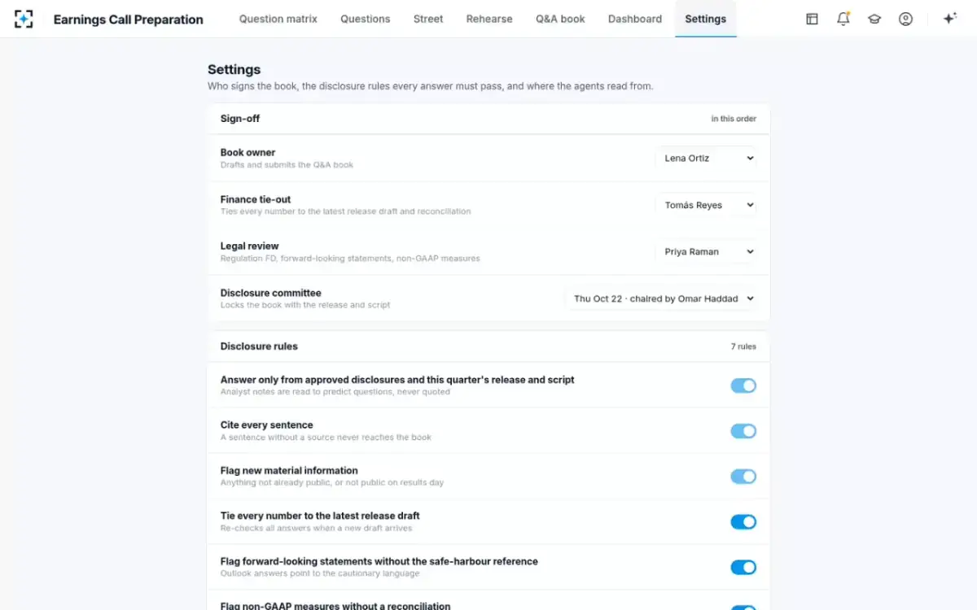Select the Dashboard tab
Screen dimensions: 977x610
coord(635,19)
